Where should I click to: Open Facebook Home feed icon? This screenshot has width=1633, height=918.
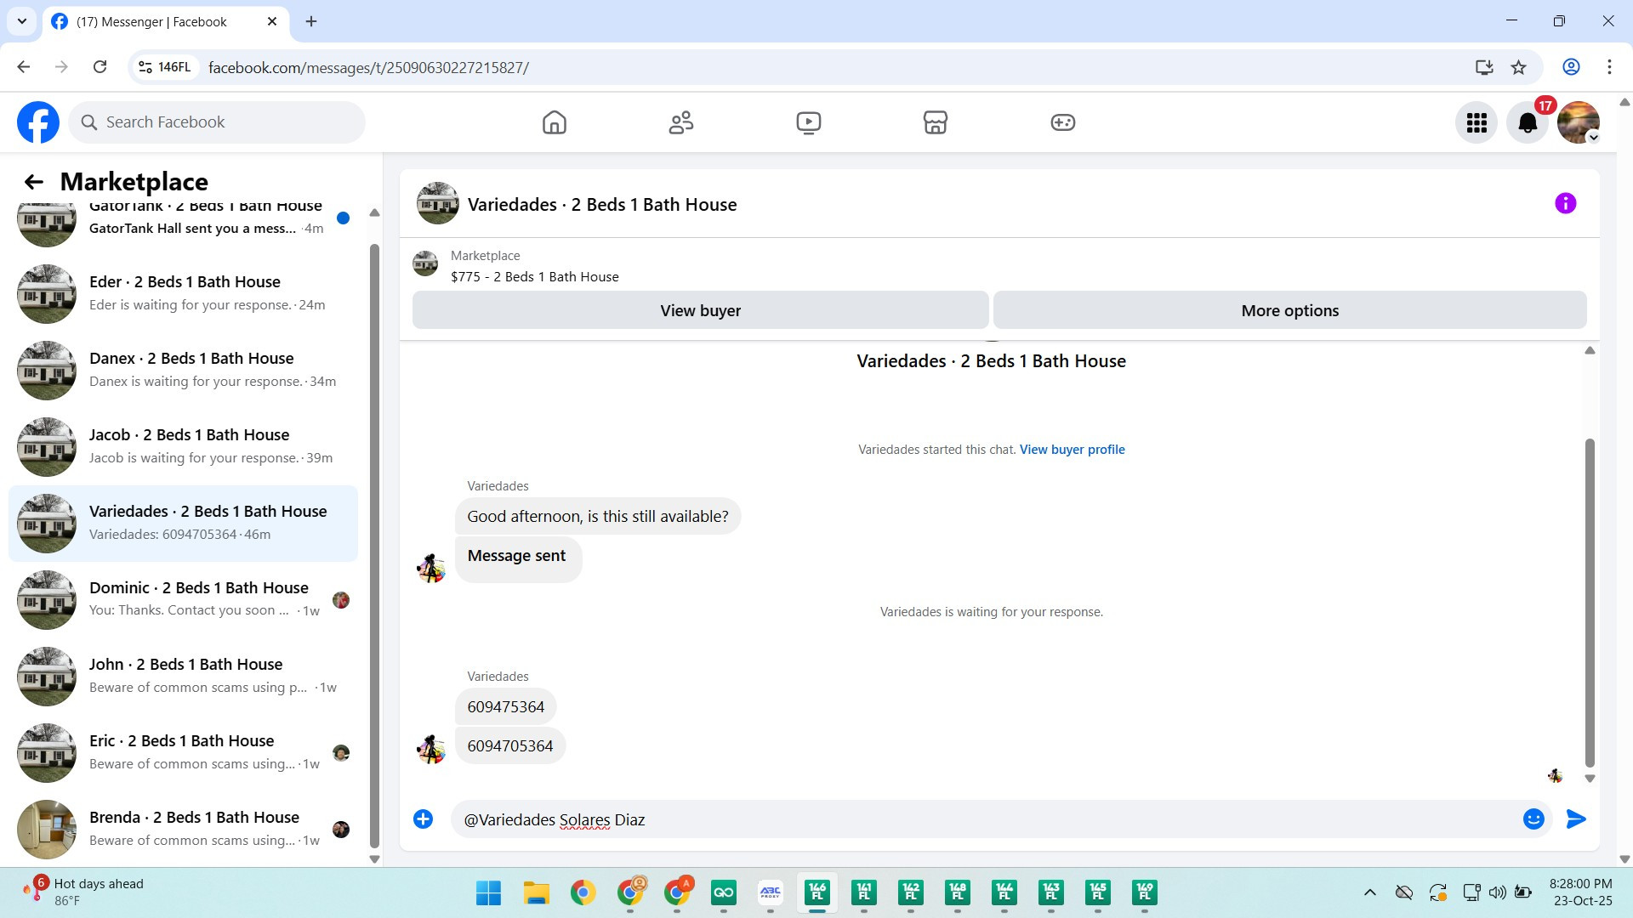click(554, 122)
